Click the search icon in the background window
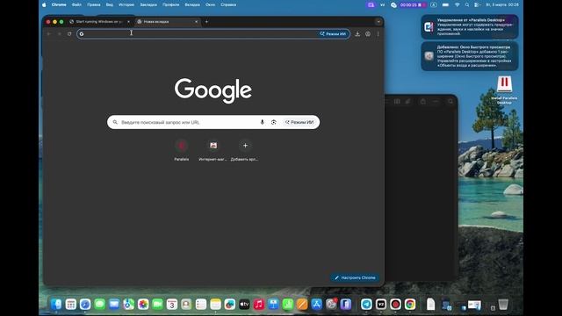Image resolution: width=562 pixels, height=316 pixels. coord(450,102)
